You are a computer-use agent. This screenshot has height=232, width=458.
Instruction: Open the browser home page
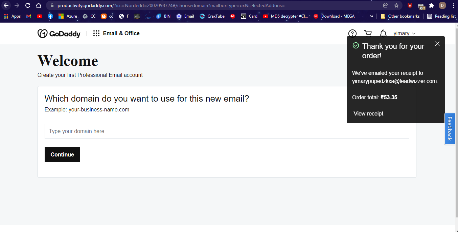pos(39,5)
